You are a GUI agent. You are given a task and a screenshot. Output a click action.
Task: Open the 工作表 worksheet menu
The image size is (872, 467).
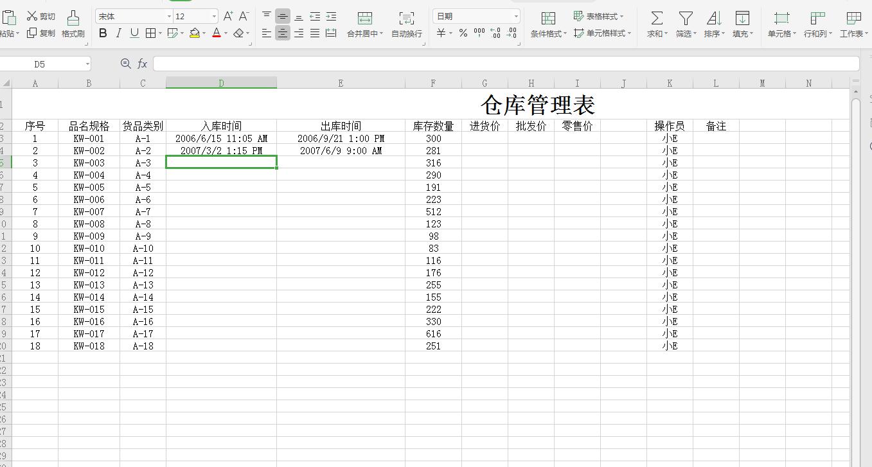pos(853,24)
